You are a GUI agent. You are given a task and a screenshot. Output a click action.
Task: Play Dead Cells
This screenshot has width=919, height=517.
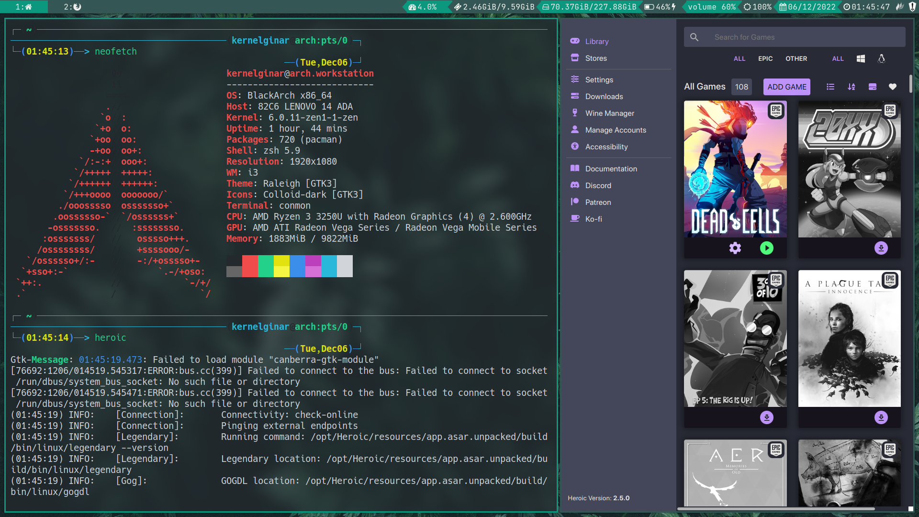[x=766, y=248]
